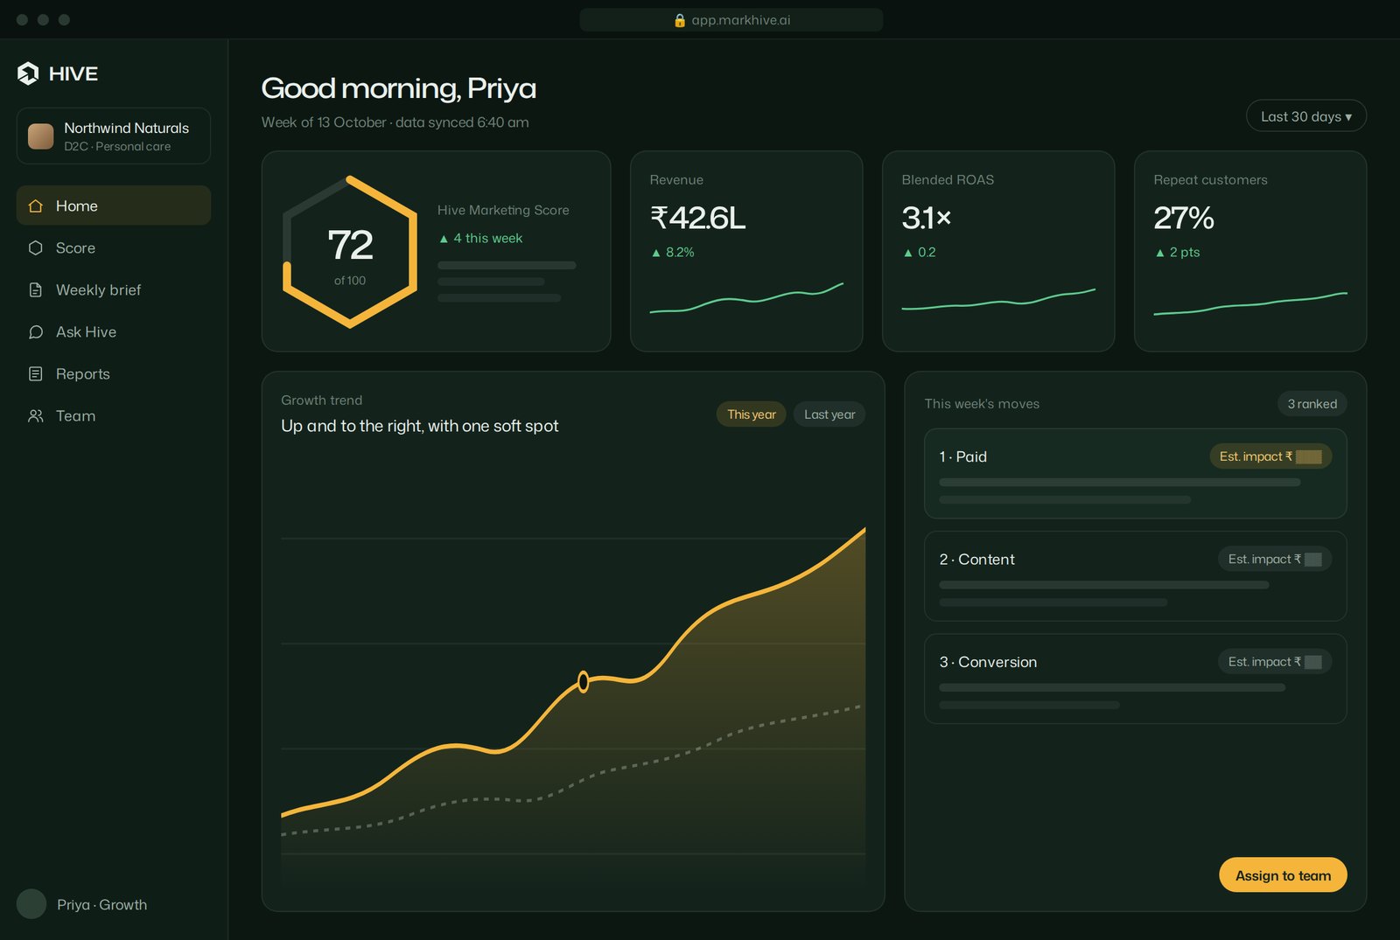Click the Northwind Naturals brand avatar
Screen dimensions: 1400x940
pos(41,136)
